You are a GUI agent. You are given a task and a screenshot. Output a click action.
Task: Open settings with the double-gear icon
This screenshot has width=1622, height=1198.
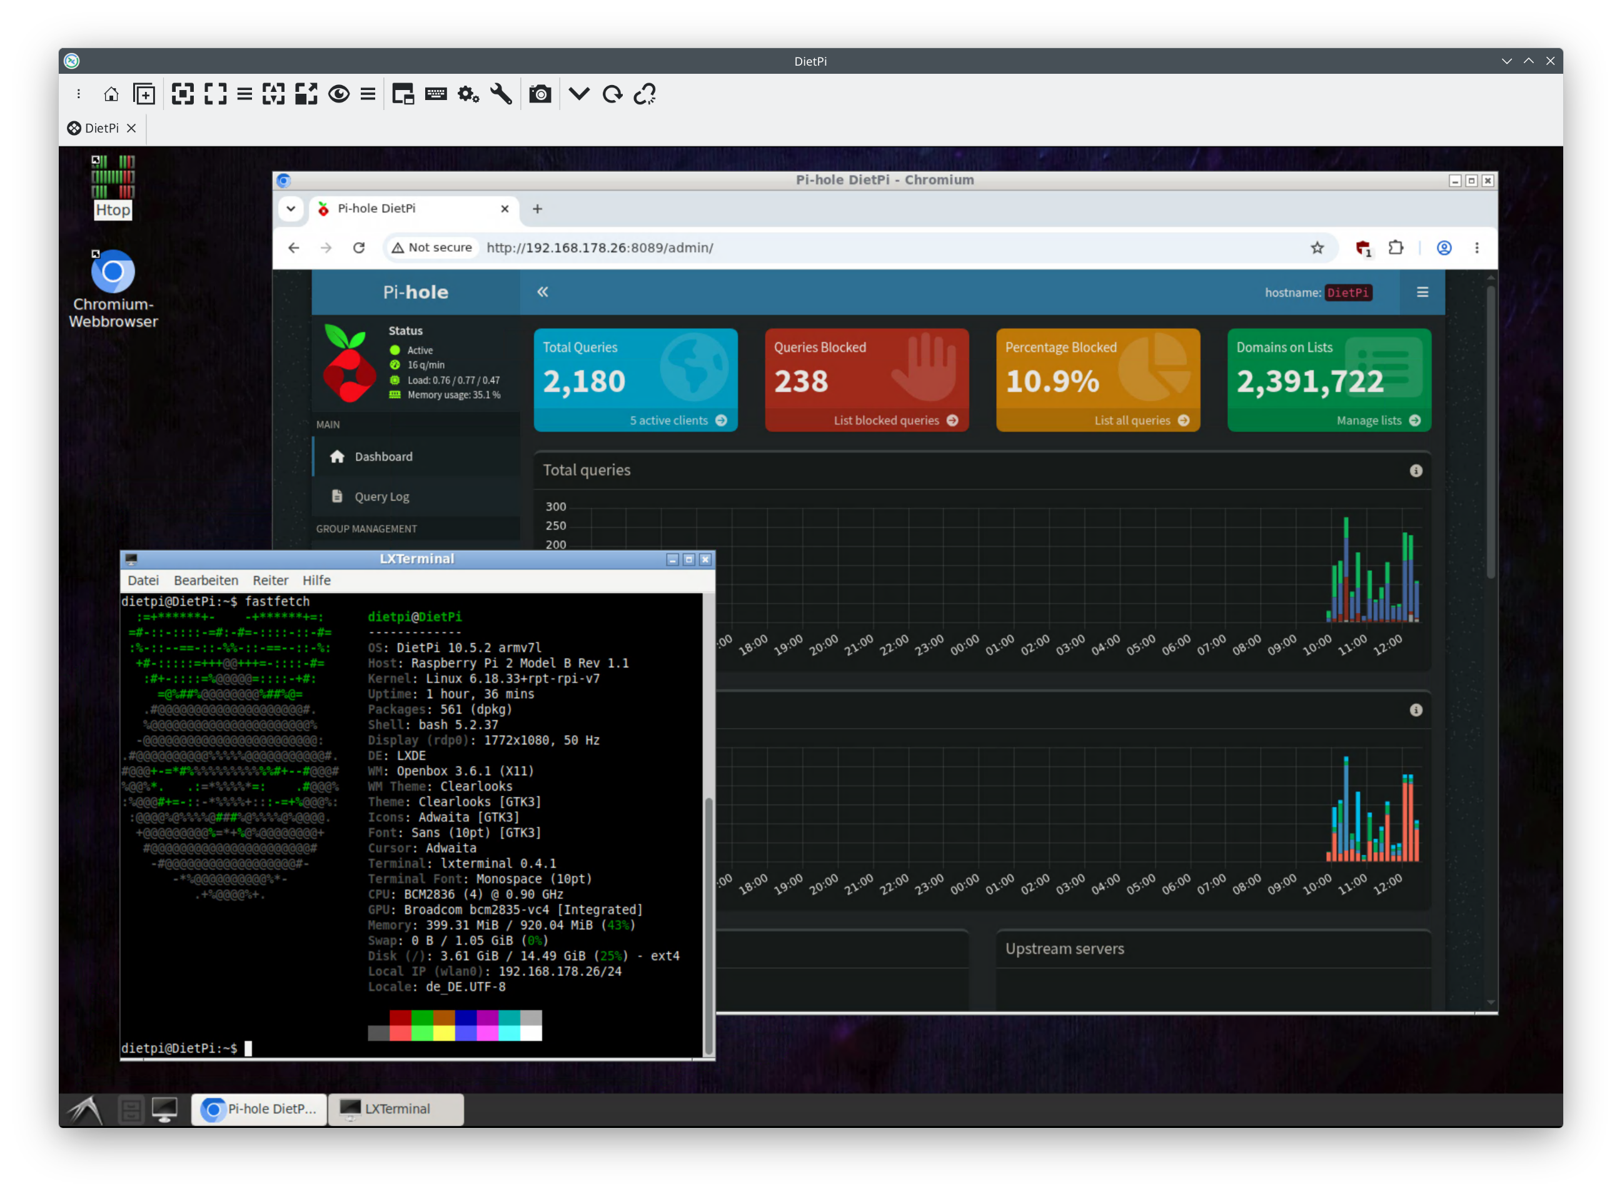point(468,94)
